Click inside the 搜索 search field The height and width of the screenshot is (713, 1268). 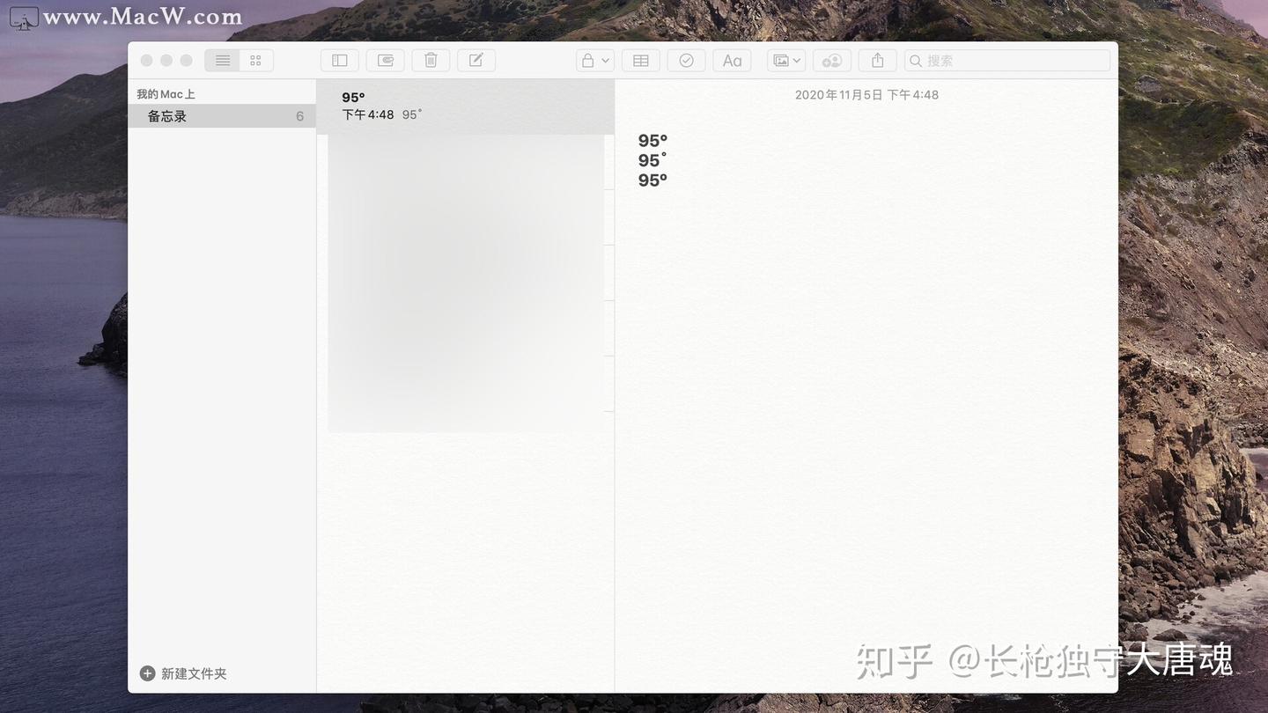1006,60
